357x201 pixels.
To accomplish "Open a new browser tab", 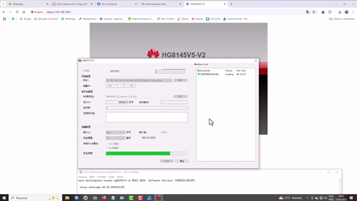I will coord(231,4).
